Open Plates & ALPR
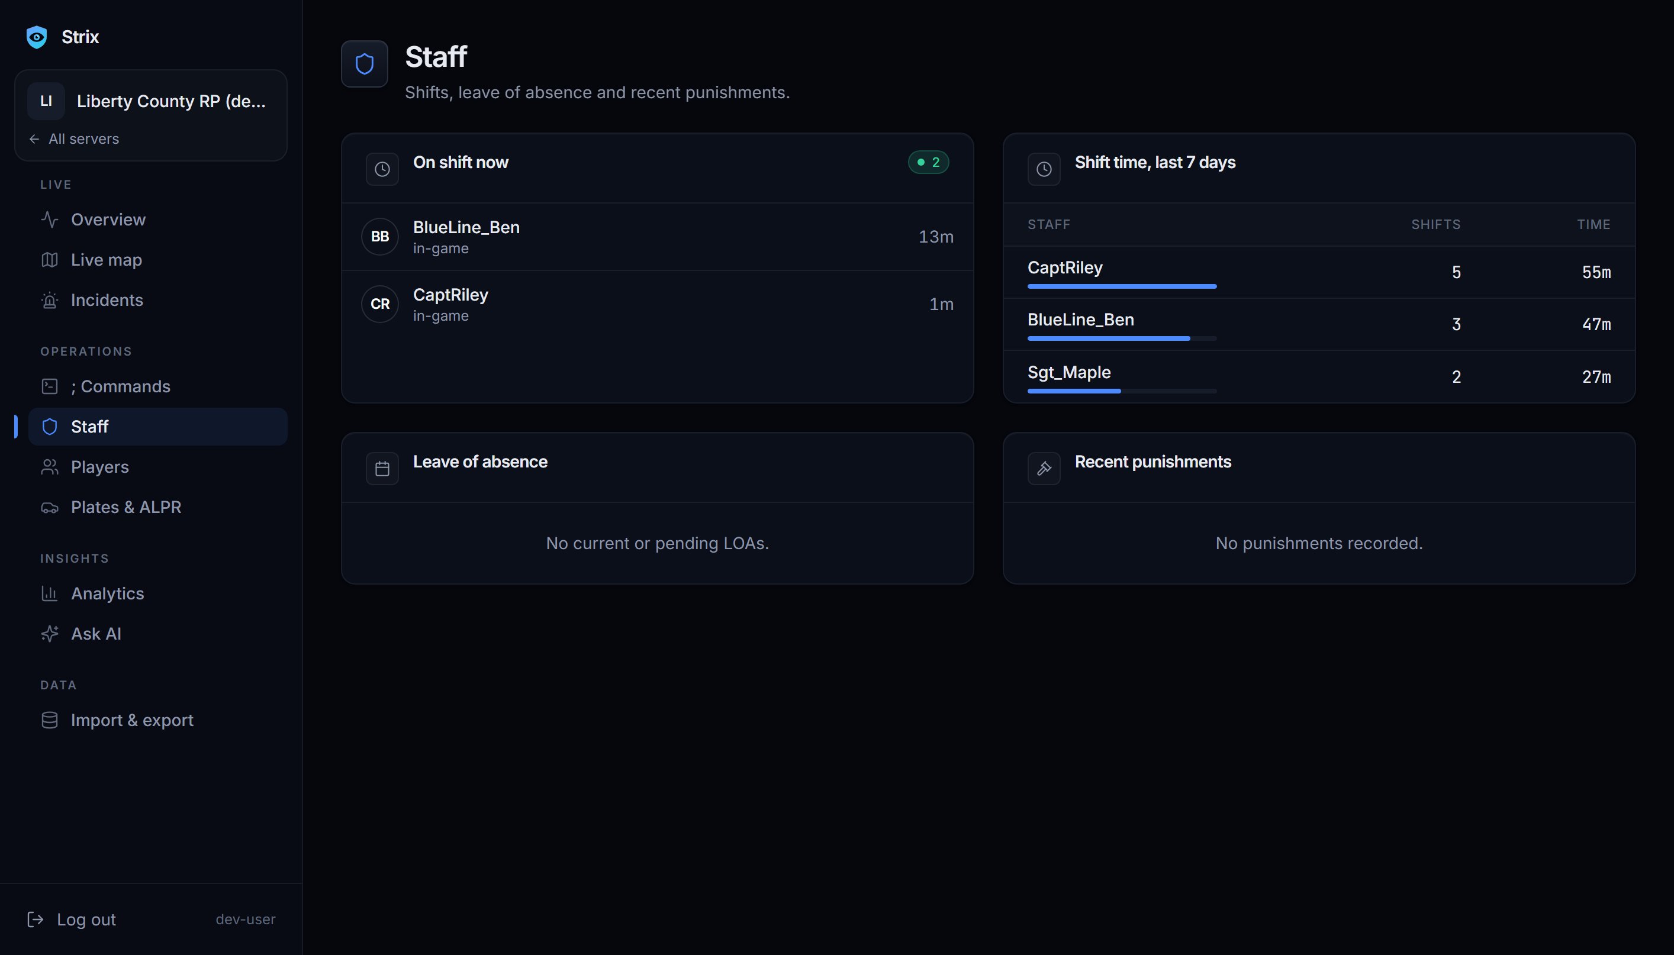1674x955 pixels. pyautogui.click(x=157, y=507)
